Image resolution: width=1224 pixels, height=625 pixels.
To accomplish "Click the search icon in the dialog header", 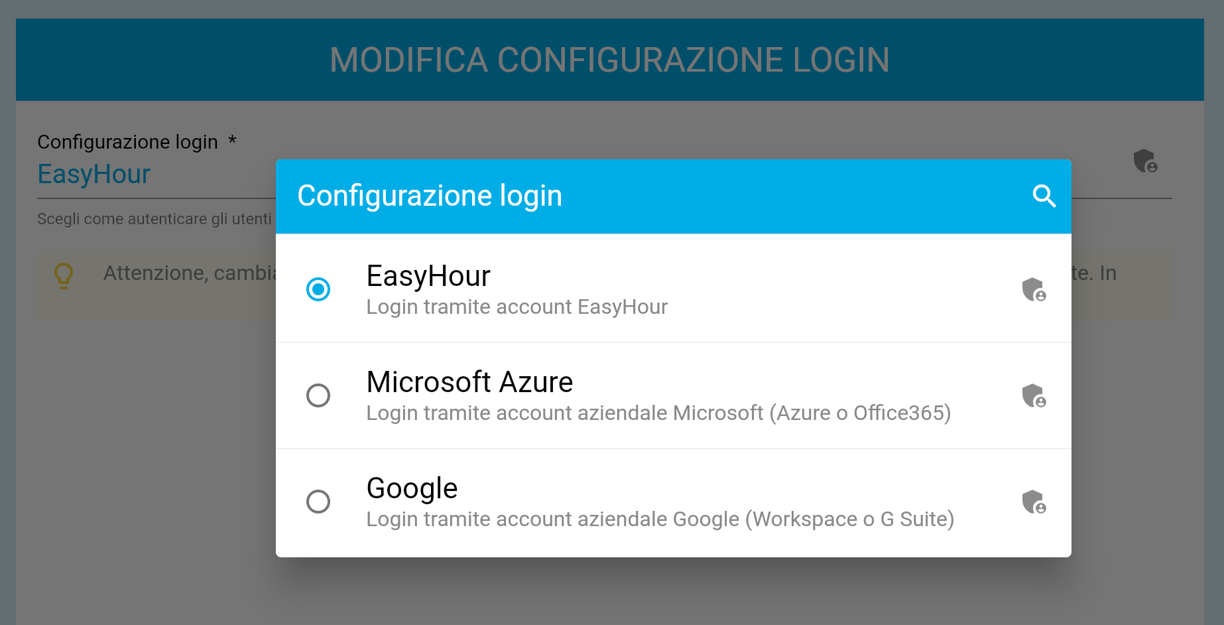I will pos(1044,196).
